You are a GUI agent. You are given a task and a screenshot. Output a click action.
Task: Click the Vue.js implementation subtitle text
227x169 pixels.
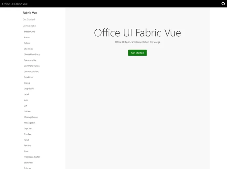(x=137, y=42)
